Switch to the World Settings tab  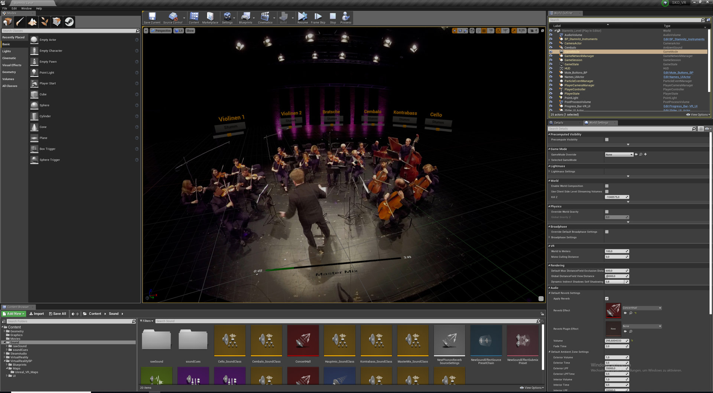598,123
